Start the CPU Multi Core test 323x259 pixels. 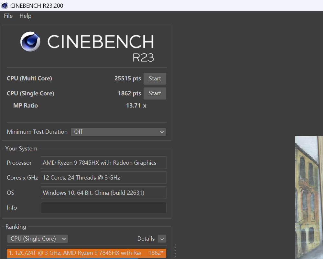point(155,78)
